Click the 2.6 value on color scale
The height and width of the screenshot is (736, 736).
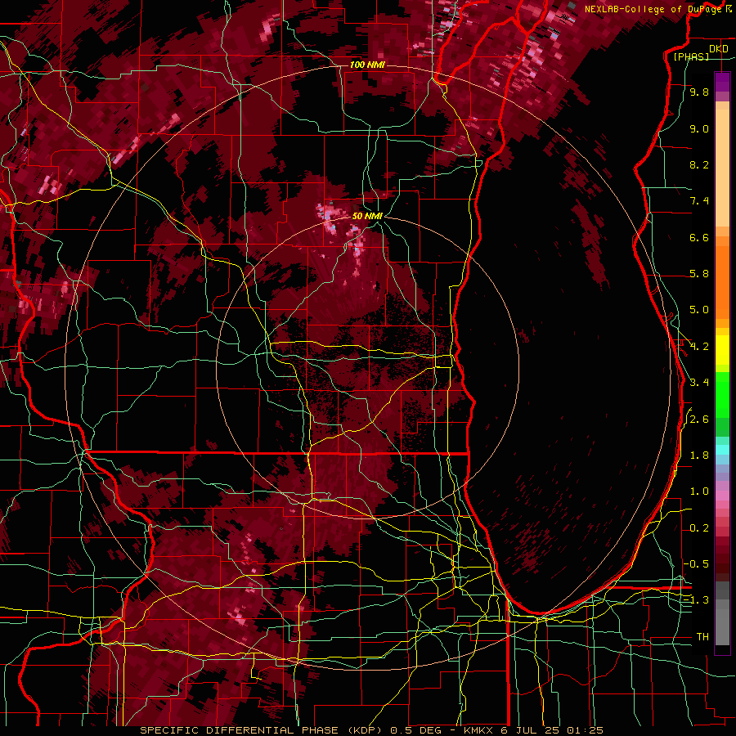[699, 420]
